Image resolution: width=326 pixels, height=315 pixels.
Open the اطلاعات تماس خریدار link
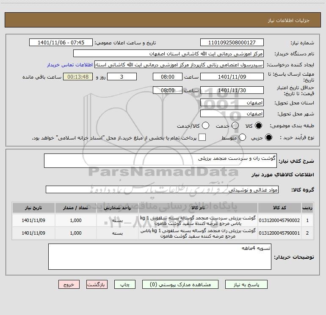tap(70, 65)
